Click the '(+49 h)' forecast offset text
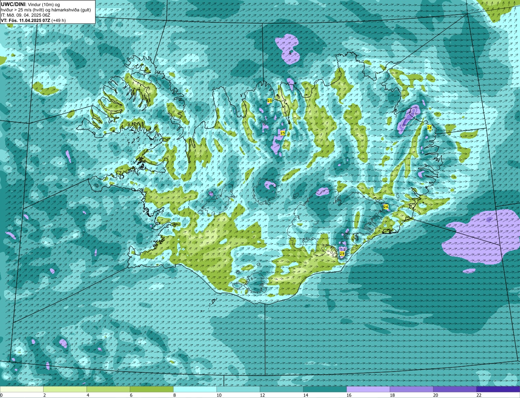The height and width of the screenshot is (398, 520). (59, 20)
